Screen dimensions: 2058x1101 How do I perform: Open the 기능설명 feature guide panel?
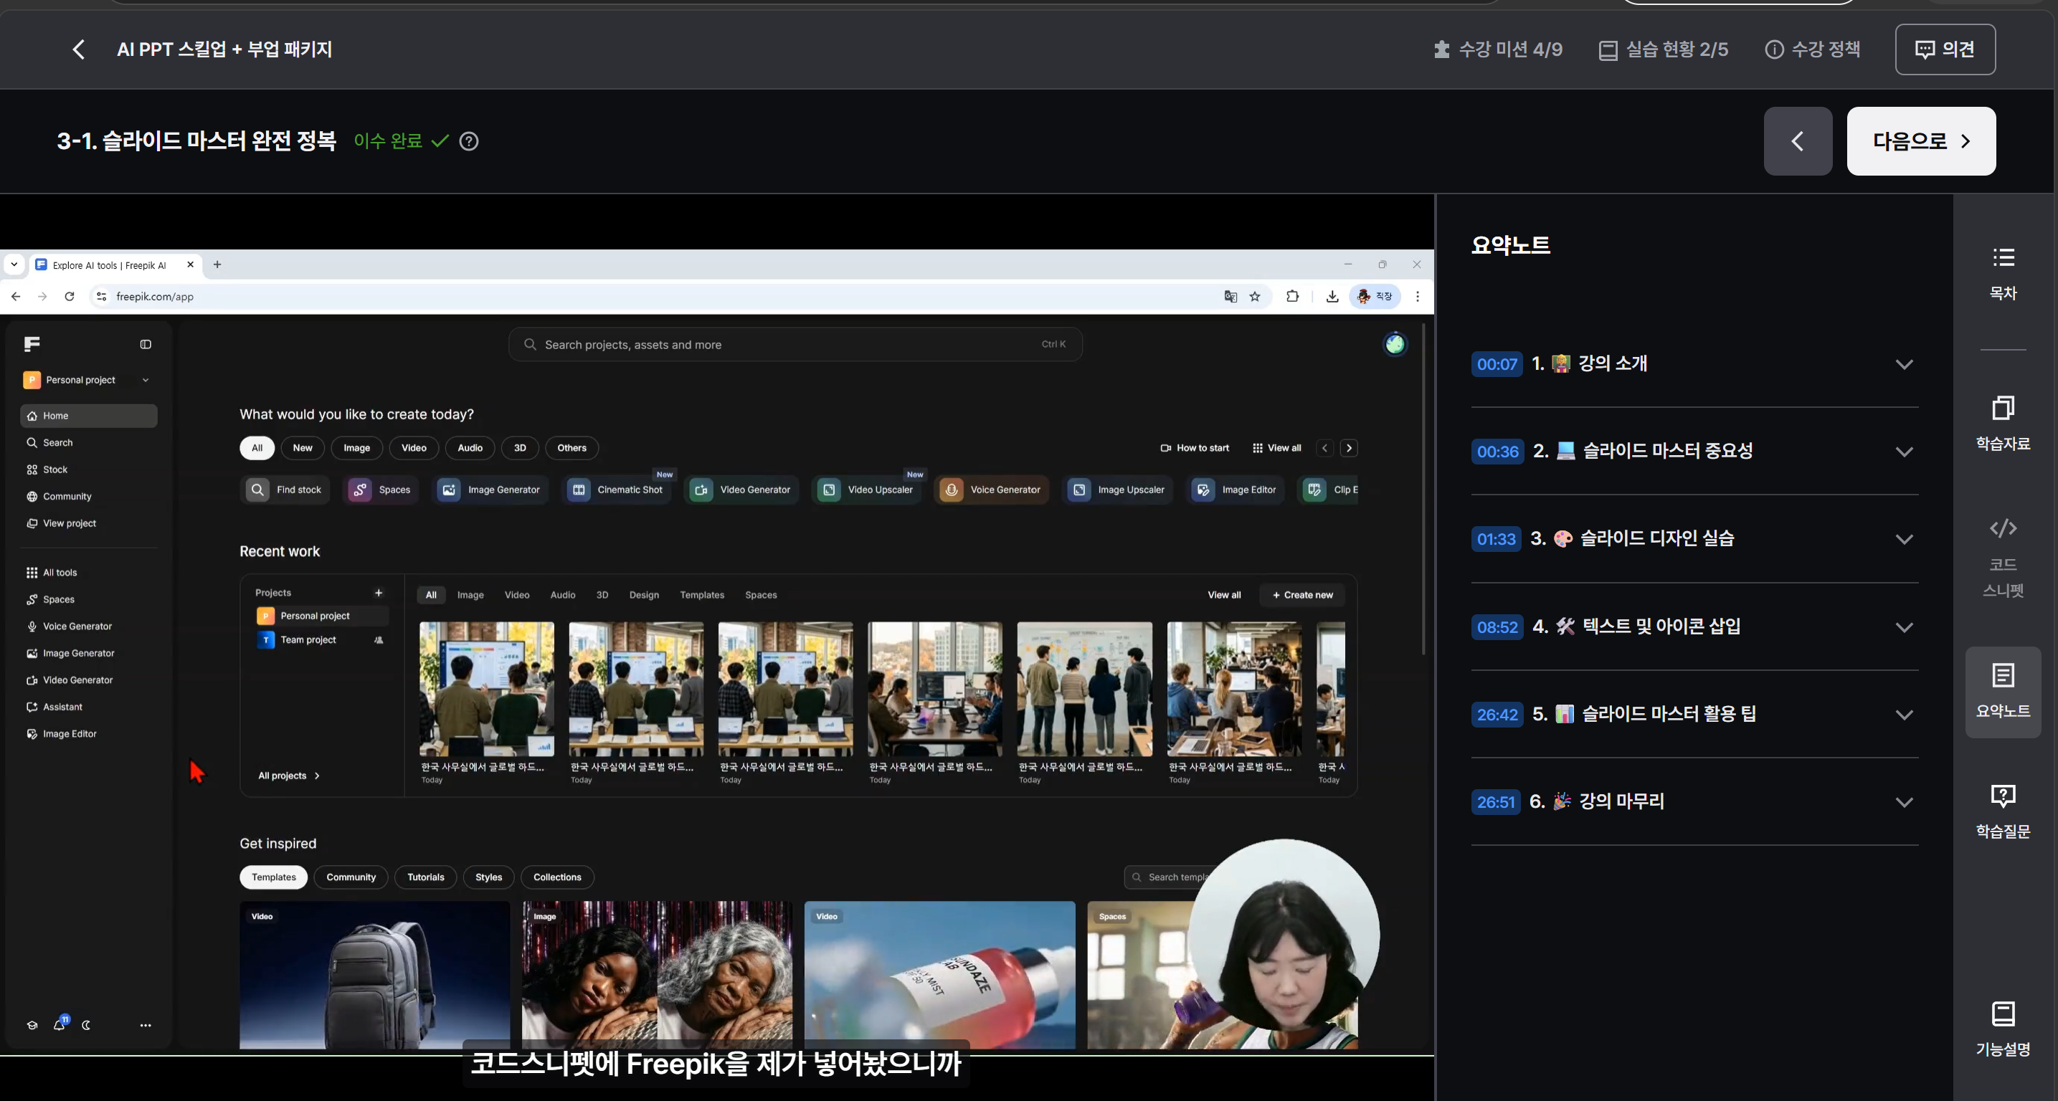(x=2003, y=1029)
